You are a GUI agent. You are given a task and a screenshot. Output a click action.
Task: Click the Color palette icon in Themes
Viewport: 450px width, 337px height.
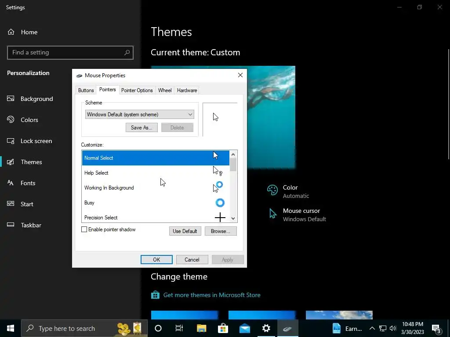click(272, 190)
